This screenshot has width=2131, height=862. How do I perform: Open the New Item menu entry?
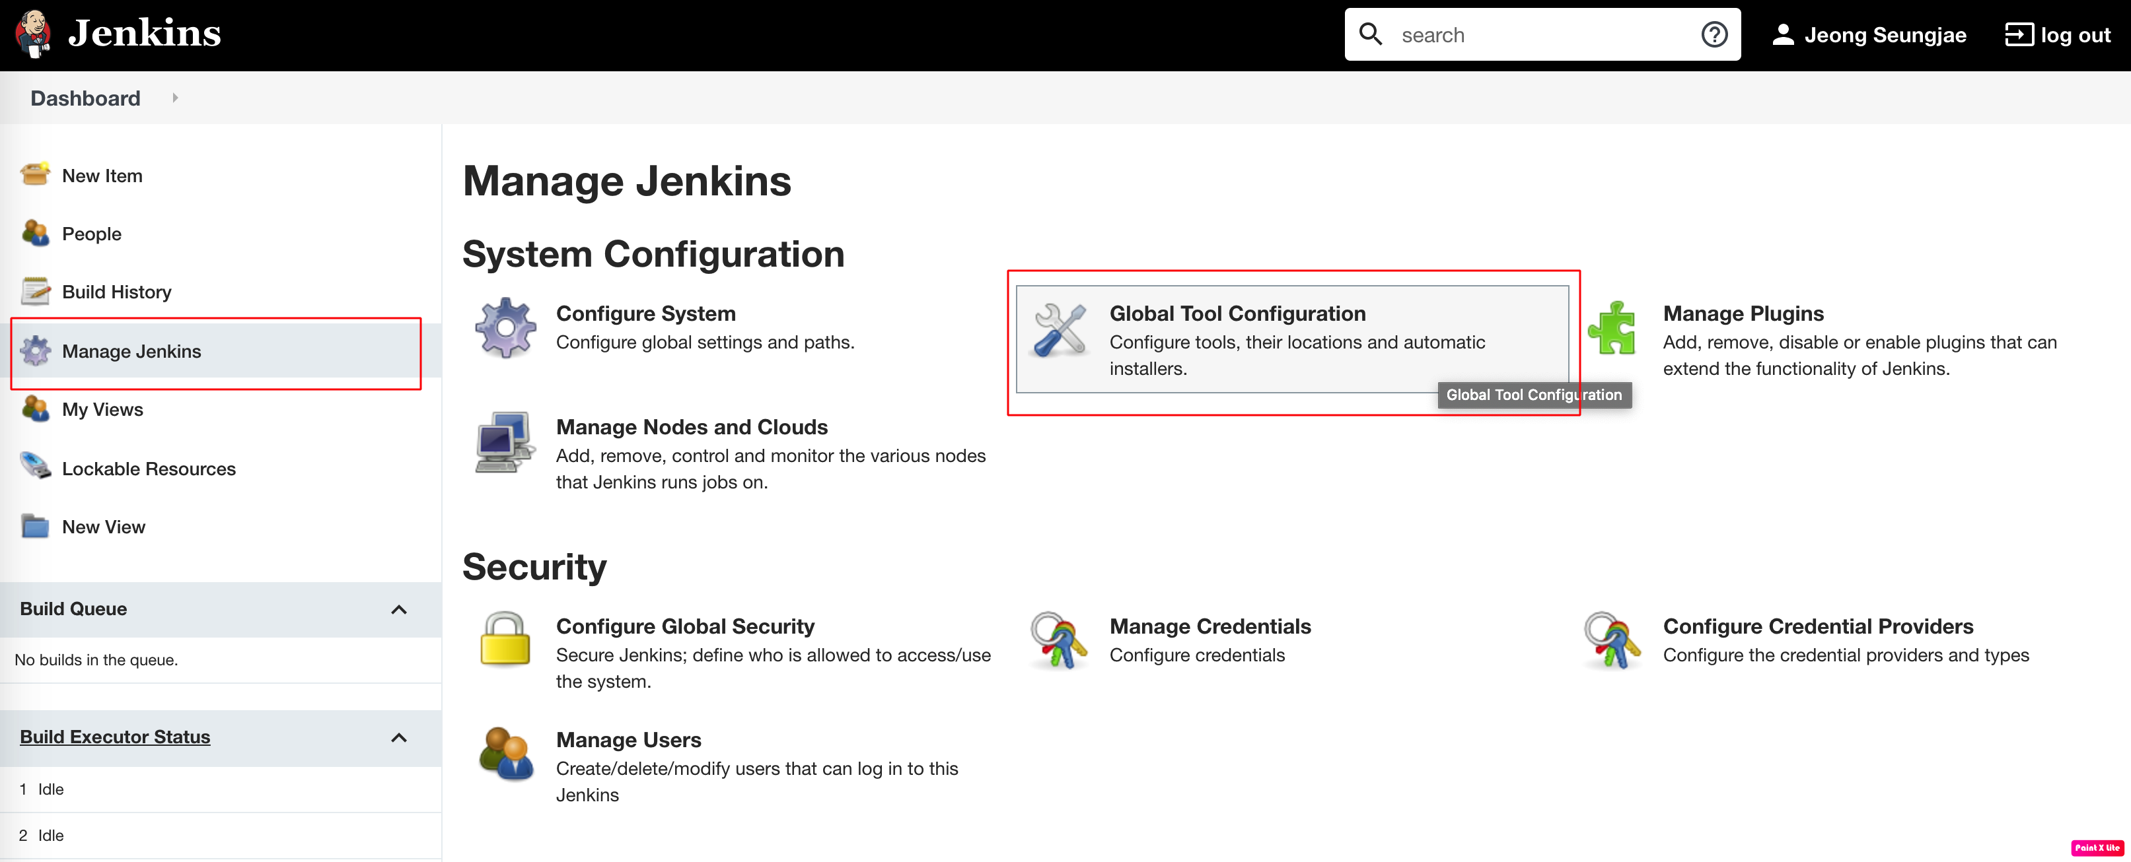(102, 174)
